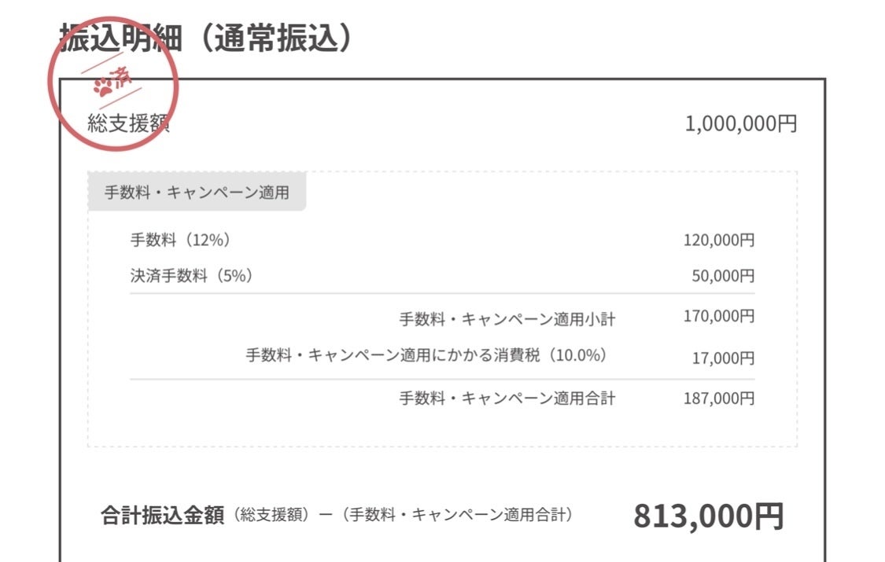The height and width of the screenshot is (562, 885).
Task: Click the 17,000円 consumption tax amount
Action: click(x=723, y=358)
